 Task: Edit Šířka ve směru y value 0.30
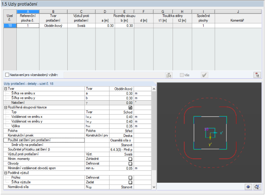tap(121, 98)
